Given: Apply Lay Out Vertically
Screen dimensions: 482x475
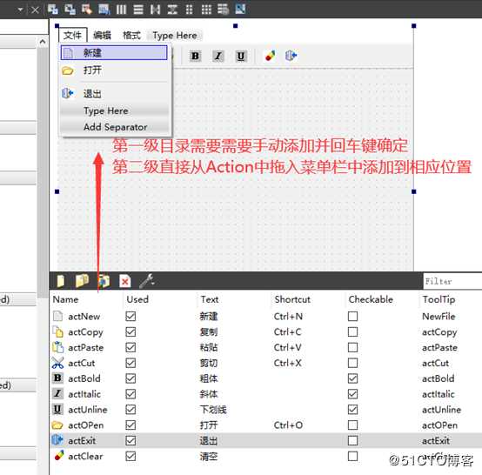Looking at the screenshot, I should tap(138, 10).
